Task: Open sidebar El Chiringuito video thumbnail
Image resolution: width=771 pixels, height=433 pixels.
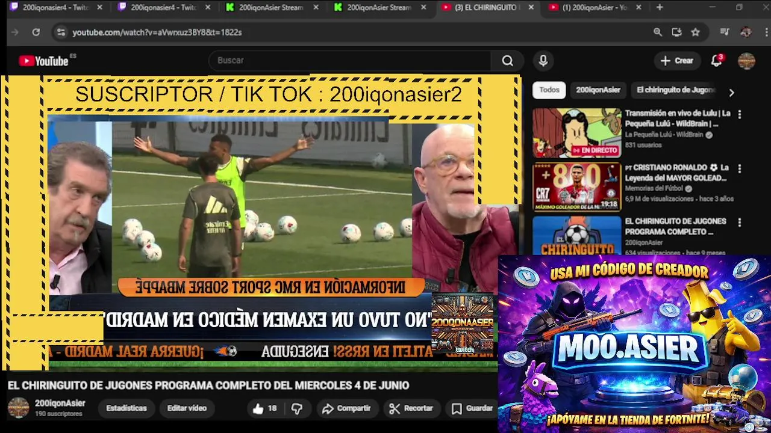Action: click(576, 235)
